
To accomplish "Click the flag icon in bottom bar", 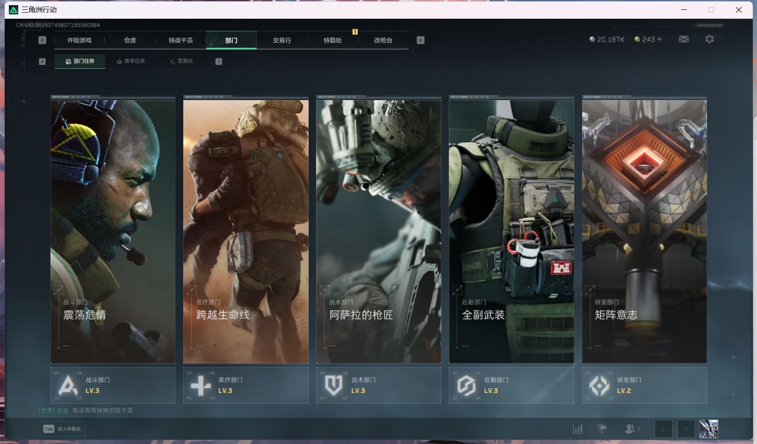I will pos(602,429).
